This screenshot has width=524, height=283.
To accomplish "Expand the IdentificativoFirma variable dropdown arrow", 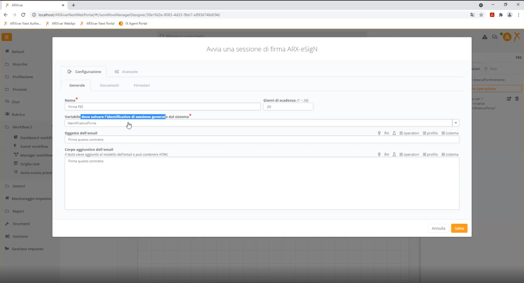I will pos(455,123).
